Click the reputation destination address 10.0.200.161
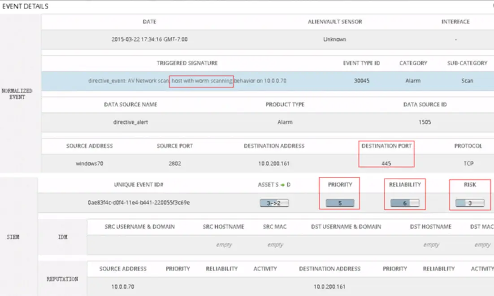This screenshot has height=296, width=494. pos(329,287)
